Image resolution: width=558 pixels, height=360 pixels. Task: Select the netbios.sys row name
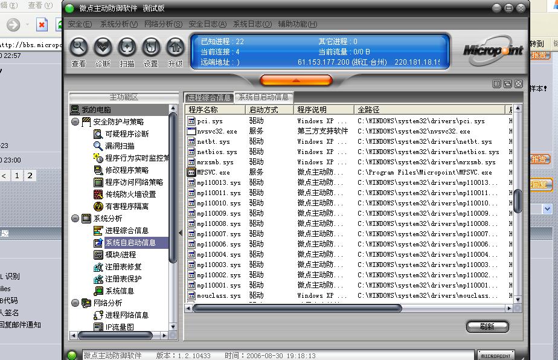coord(217,152)
